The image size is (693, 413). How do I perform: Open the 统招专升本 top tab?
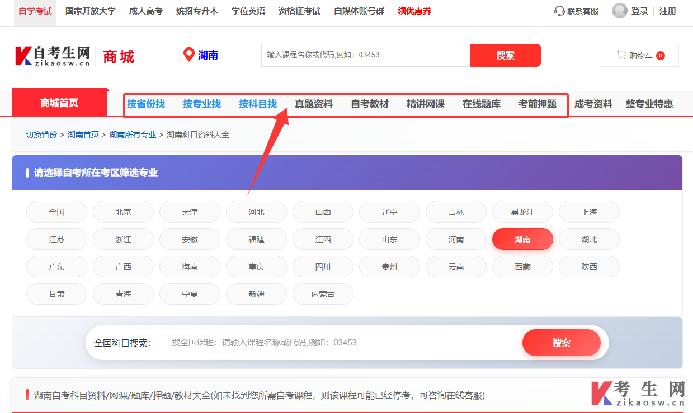pos(197,11)
